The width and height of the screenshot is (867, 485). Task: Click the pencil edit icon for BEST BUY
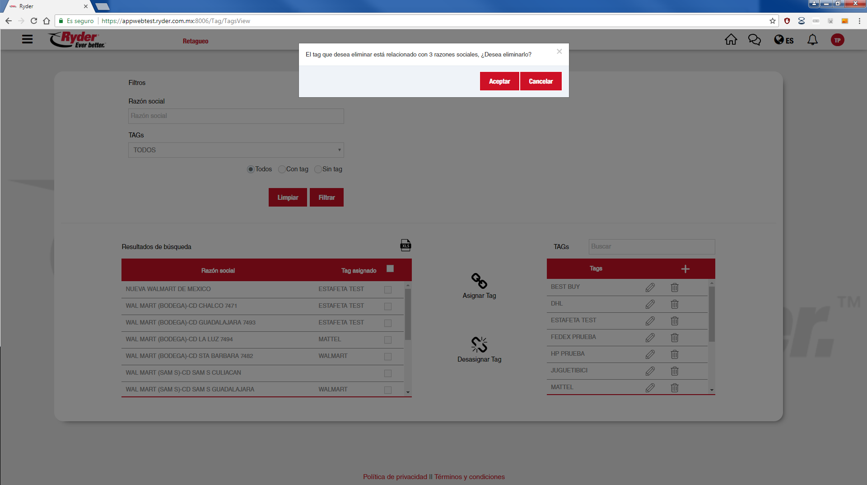pos(650,287)
